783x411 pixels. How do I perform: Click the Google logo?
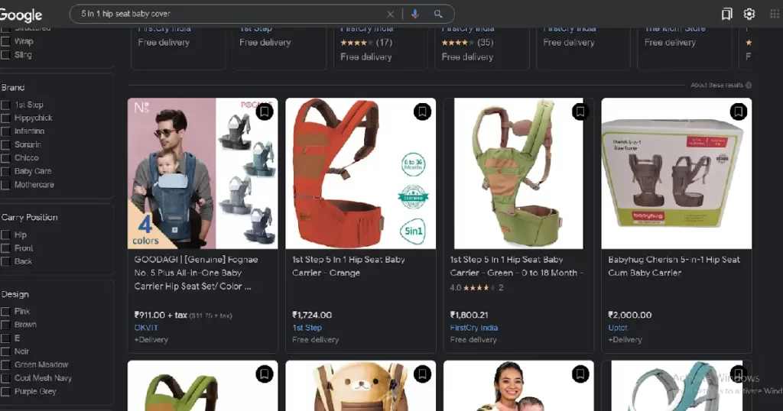[x=21, y=15]
